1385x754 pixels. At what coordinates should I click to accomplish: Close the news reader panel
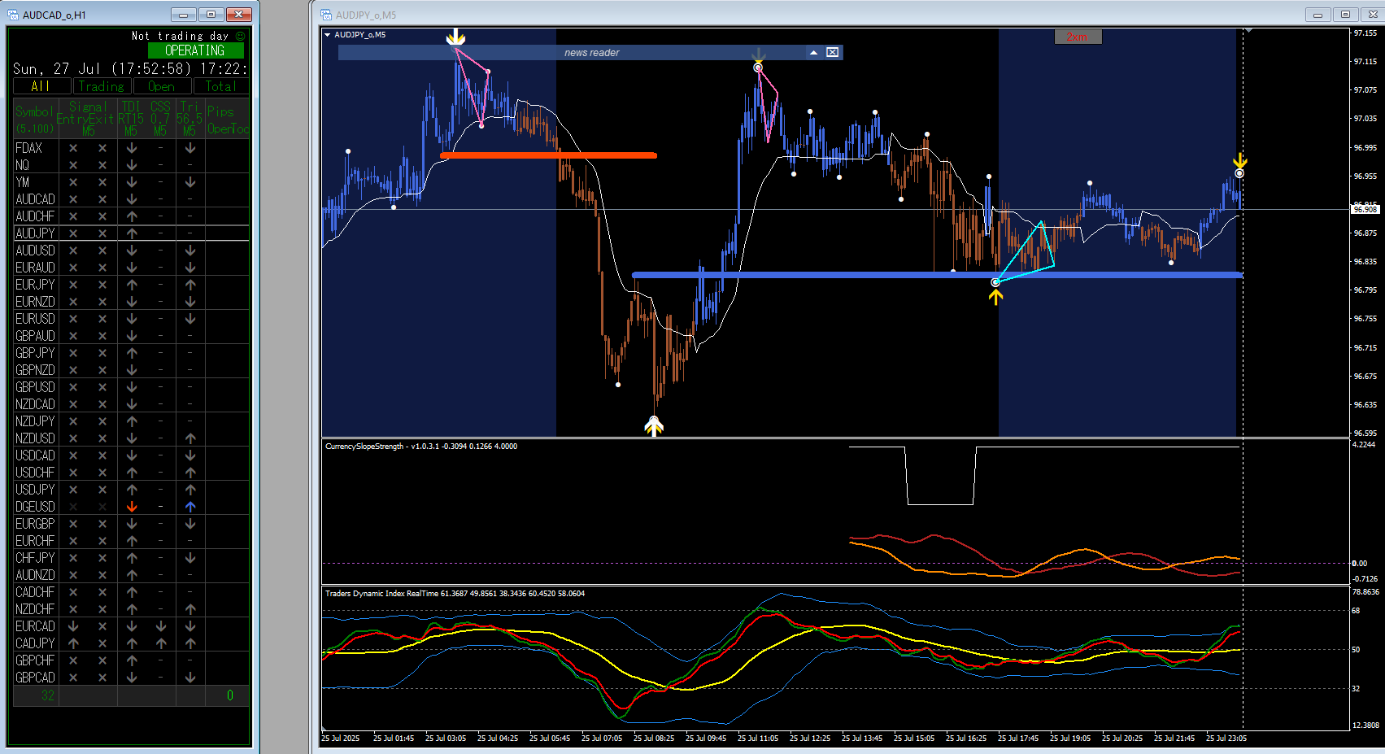tap(833, 52)
